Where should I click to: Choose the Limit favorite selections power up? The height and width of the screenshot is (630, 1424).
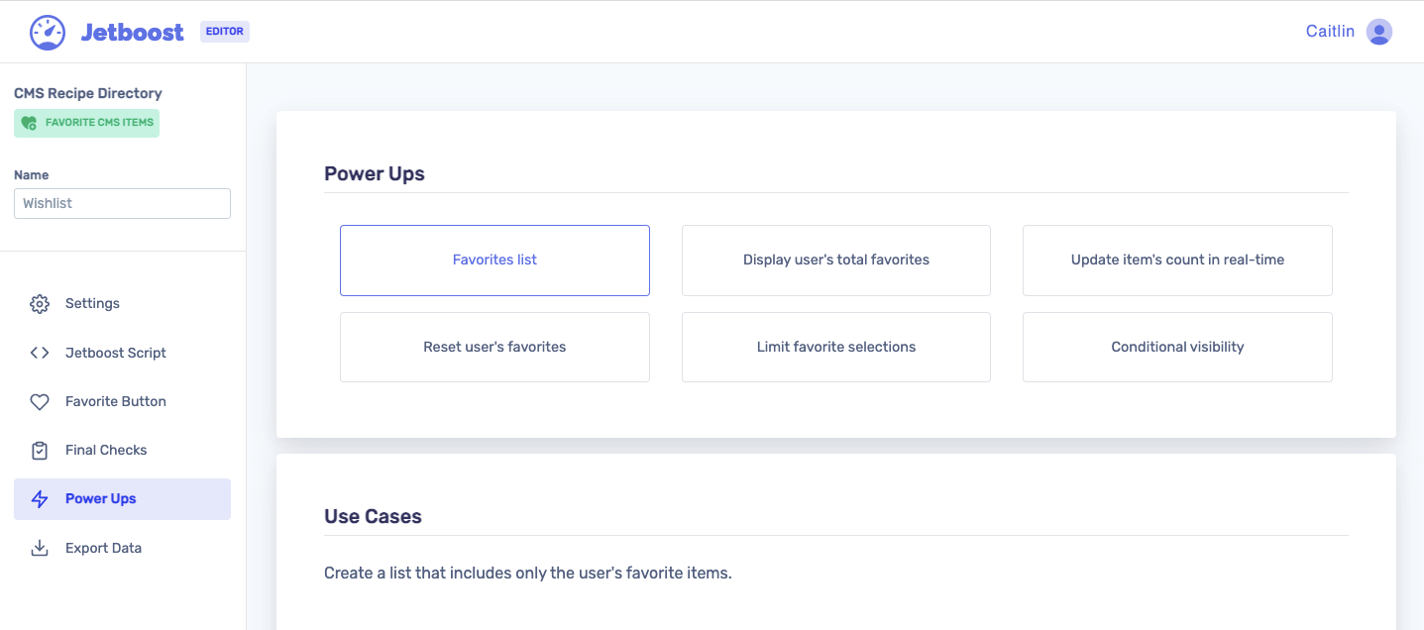click(x=835, y=347)
